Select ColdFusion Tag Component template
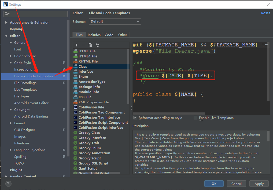The width and height of the screenshot is (273, 190). (x=101, y=112)
